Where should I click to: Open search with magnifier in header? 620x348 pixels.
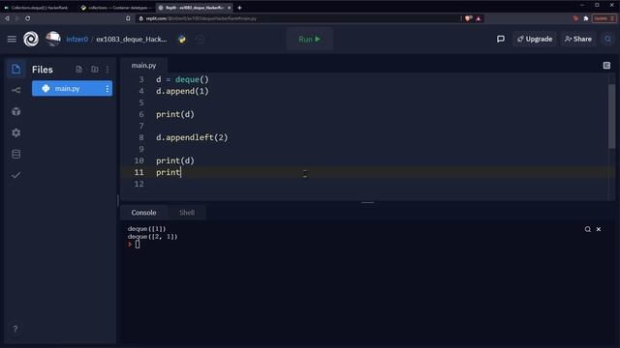click(x=607, y=39)
